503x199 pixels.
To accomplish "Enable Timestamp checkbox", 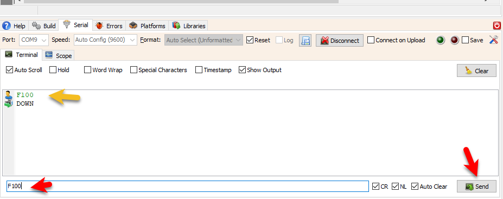I will (199, 70).
